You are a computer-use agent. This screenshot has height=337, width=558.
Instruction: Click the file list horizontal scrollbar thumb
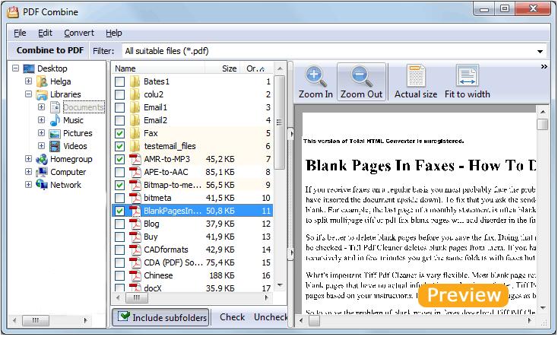(136, 297)
